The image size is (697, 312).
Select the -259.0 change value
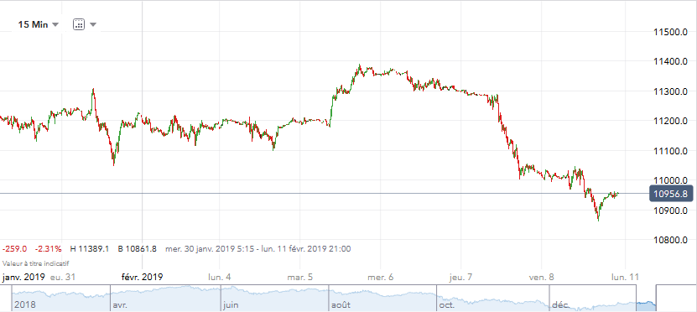(15, 248)
